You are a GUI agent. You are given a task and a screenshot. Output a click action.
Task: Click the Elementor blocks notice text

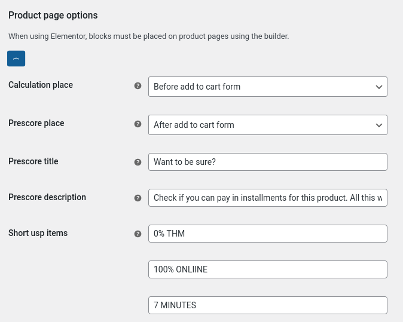[148, 36]
